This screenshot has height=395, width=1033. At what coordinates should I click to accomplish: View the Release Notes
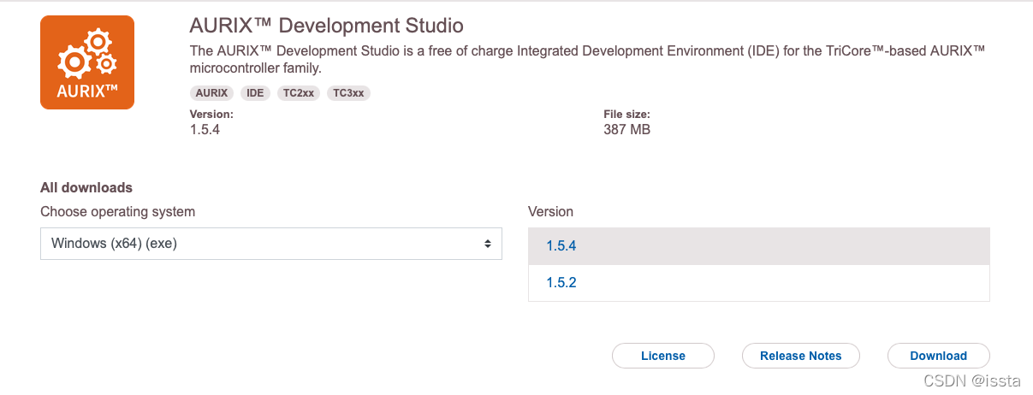pos(801,356)
